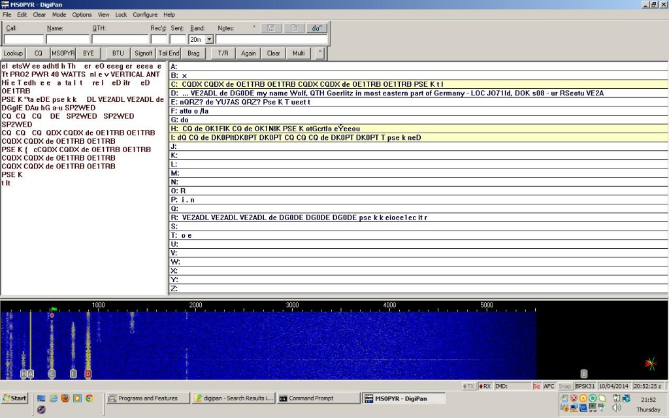Click channel marker C on the waterfall
The height and width of the screenshot is (418, 669).
coord(52,374)
